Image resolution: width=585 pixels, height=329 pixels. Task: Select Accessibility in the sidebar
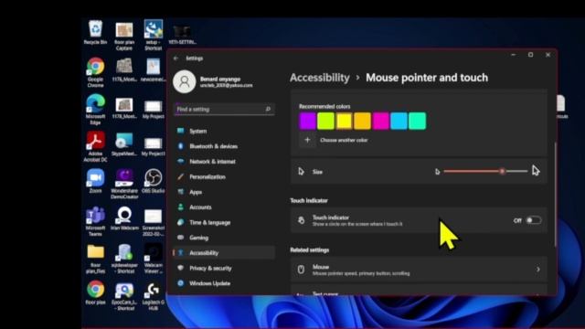coord(224,253)
